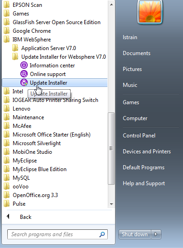Click the Games folder icon in programs list

[7, 14]
